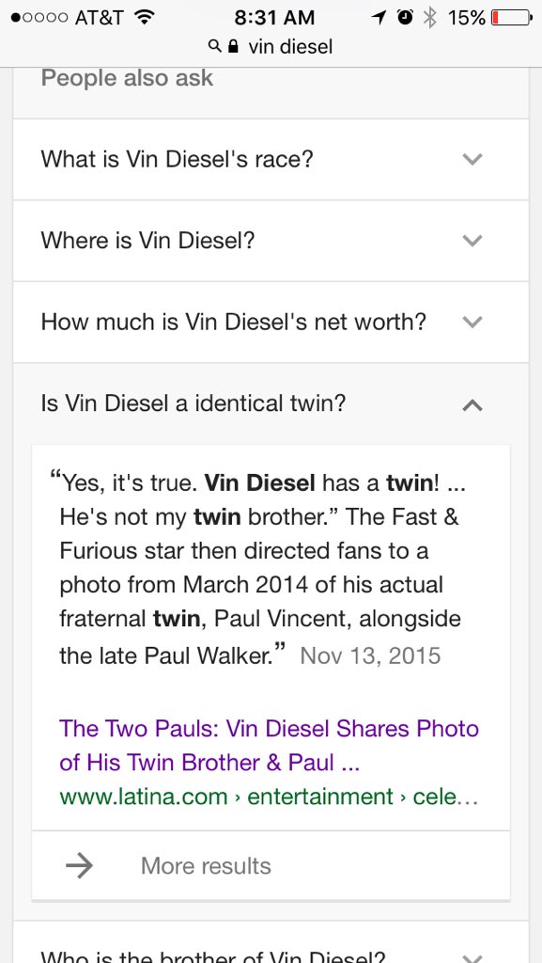Image resolution: width=542 pixels, height=963 pixels.
Task: Expand chevron for brother of Vin Diesel question
Action: point(472,958)
